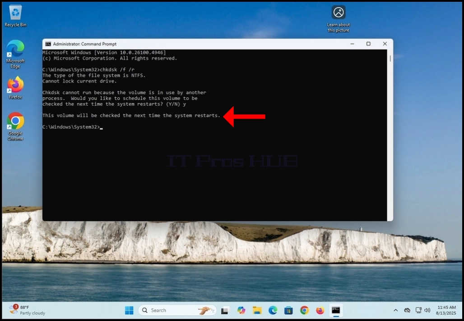Screen dimensions: 464x321
Task: Open Firefox from the taskbar
Action: [x=320, y=310]
